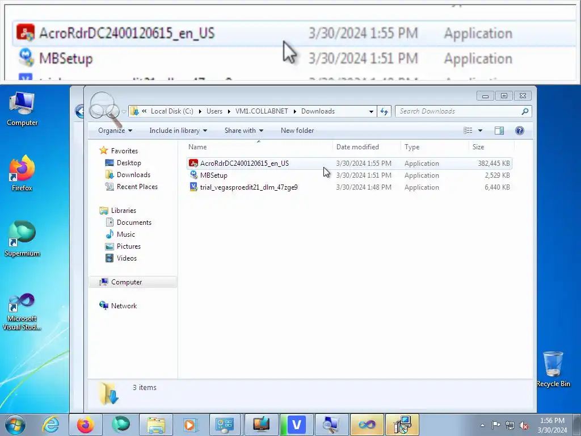Sort by the Name column header
The height and width of the screenshot is (436, 581).
(259, 147)
